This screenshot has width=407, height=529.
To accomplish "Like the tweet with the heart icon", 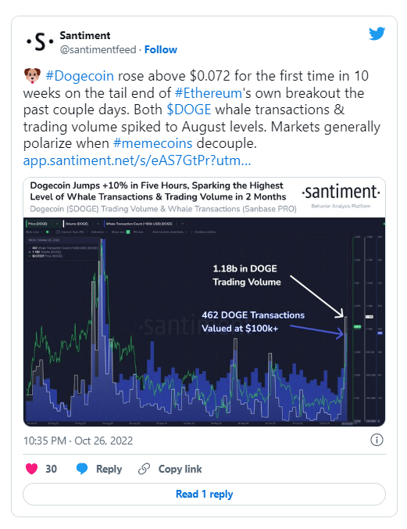I will tap(32, 469).
